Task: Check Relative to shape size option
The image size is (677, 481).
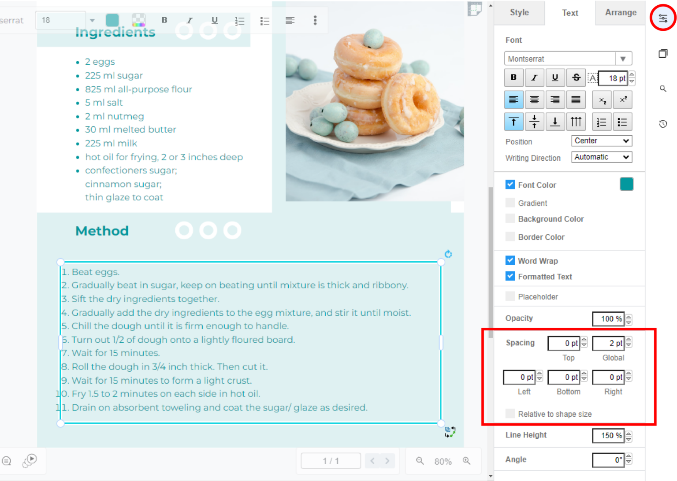Action: coord(510,414)
